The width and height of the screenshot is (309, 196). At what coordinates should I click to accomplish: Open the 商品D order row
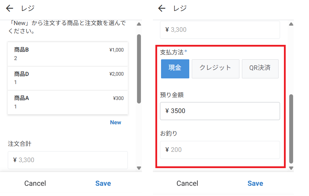click(x=67, y=78)
